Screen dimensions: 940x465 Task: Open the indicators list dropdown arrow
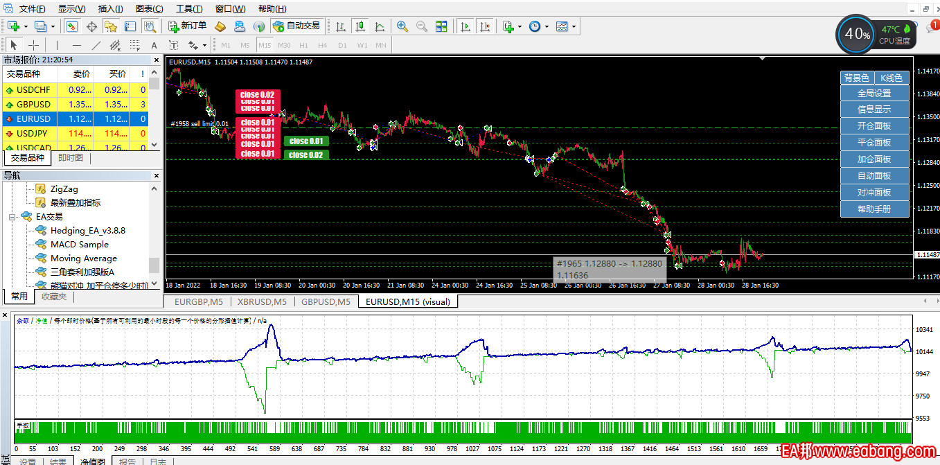[x=521, y=26]
